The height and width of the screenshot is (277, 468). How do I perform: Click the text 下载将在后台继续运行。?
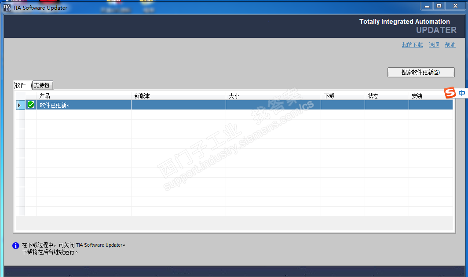50,252
